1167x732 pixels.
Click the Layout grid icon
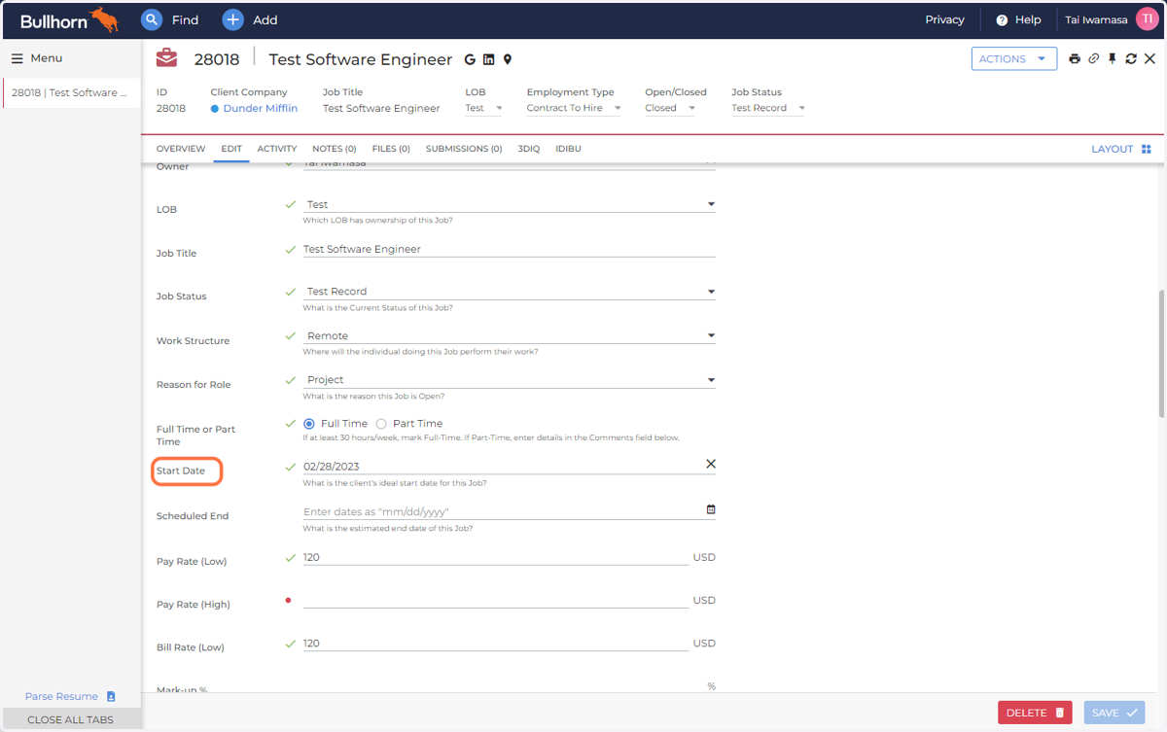1146,149
